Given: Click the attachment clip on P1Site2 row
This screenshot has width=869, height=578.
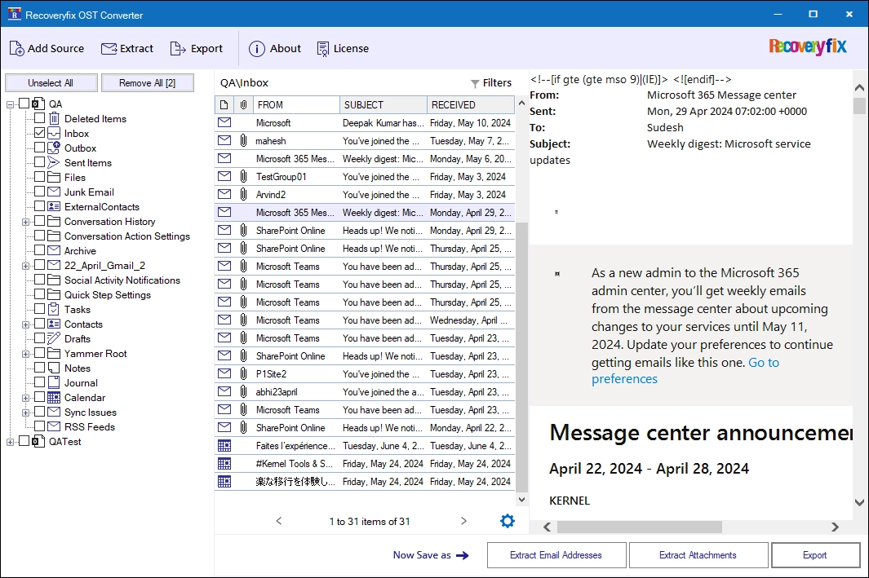Looking at the screenshot, I should coord(243,373).
